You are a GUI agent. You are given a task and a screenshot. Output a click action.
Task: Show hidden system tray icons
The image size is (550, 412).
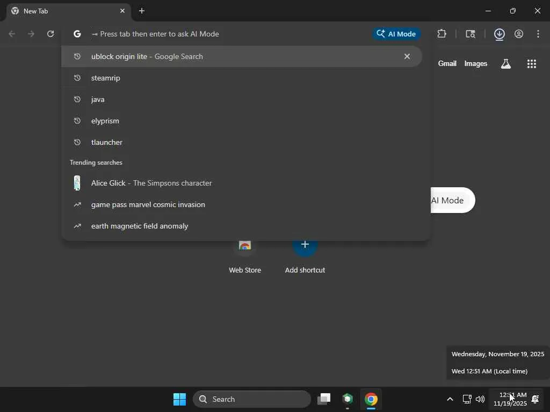point(450,399)
